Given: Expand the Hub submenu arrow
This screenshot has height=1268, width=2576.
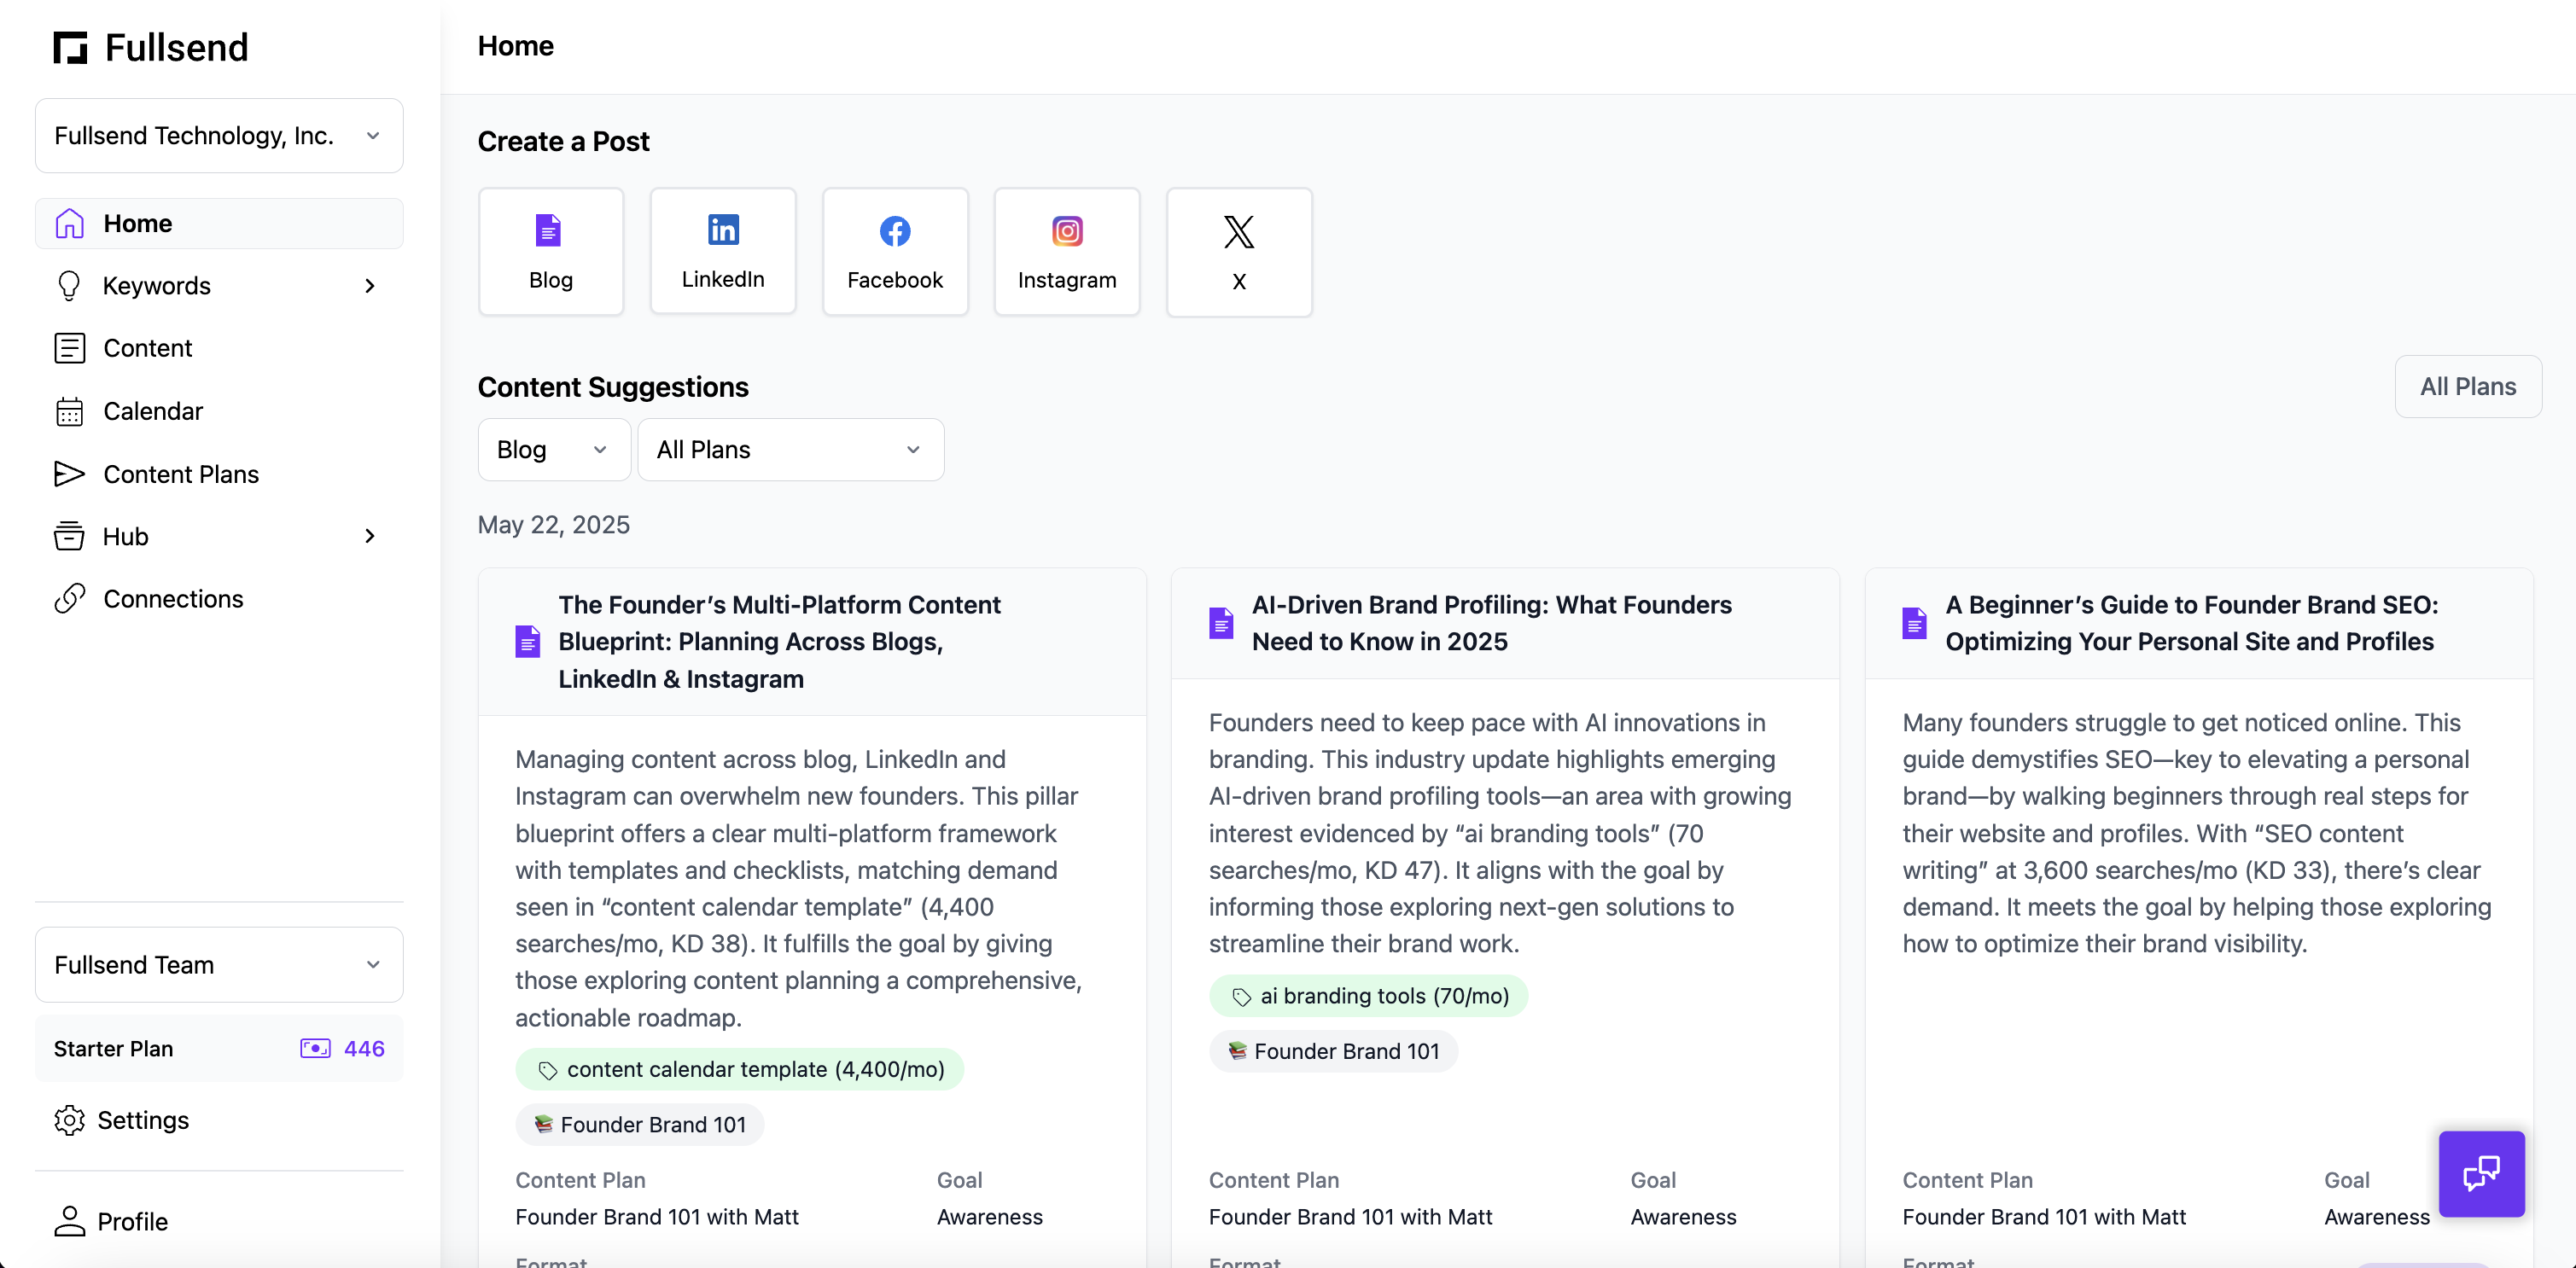Looking at the screenshot, I should [370, 536].
